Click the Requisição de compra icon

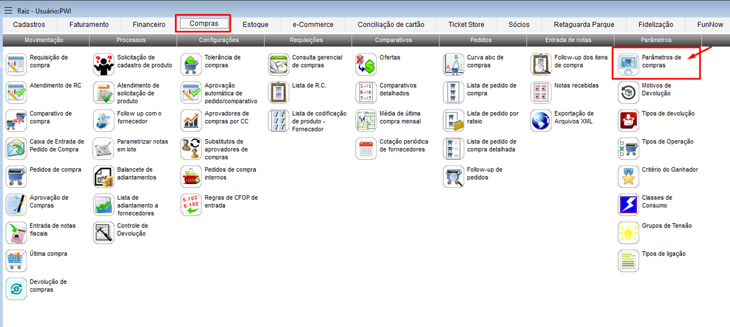tap(16, 65)
